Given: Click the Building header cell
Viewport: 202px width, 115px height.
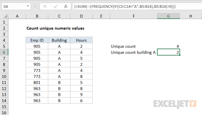Looking at the screenshot, I should [x=59, y=40].
